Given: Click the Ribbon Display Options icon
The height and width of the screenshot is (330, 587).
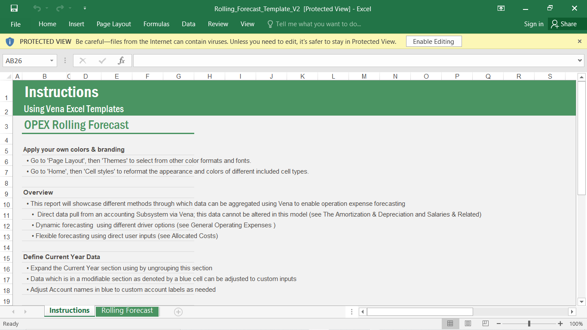Looking at the screenshot, I should click(x=501, y=8).
